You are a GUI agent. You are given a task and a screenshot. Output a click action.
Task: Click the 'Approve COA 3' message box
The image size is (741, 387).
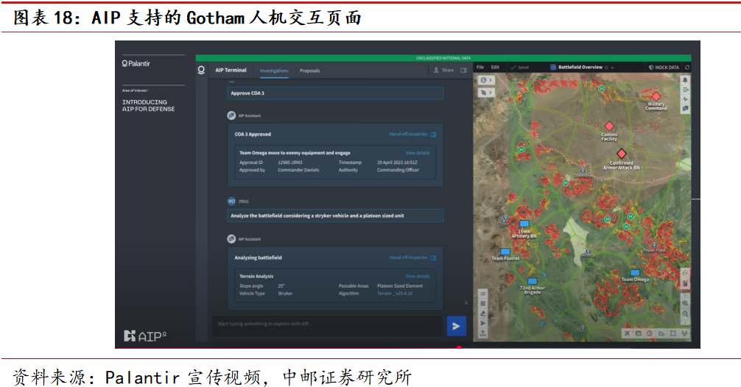pyautogui.click(x=335, y=93)
